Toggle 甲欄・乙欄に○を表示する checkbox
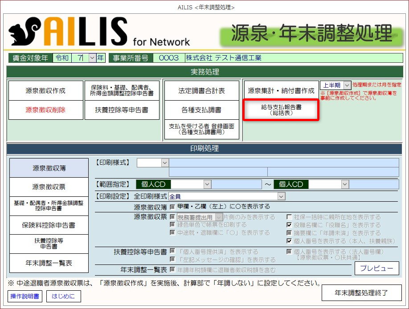Viewport: 409px width, 309px height. [x=172, y=207]
